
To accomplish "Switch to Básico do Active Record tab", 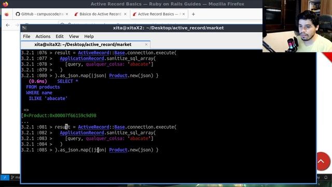I will [100, 14].
